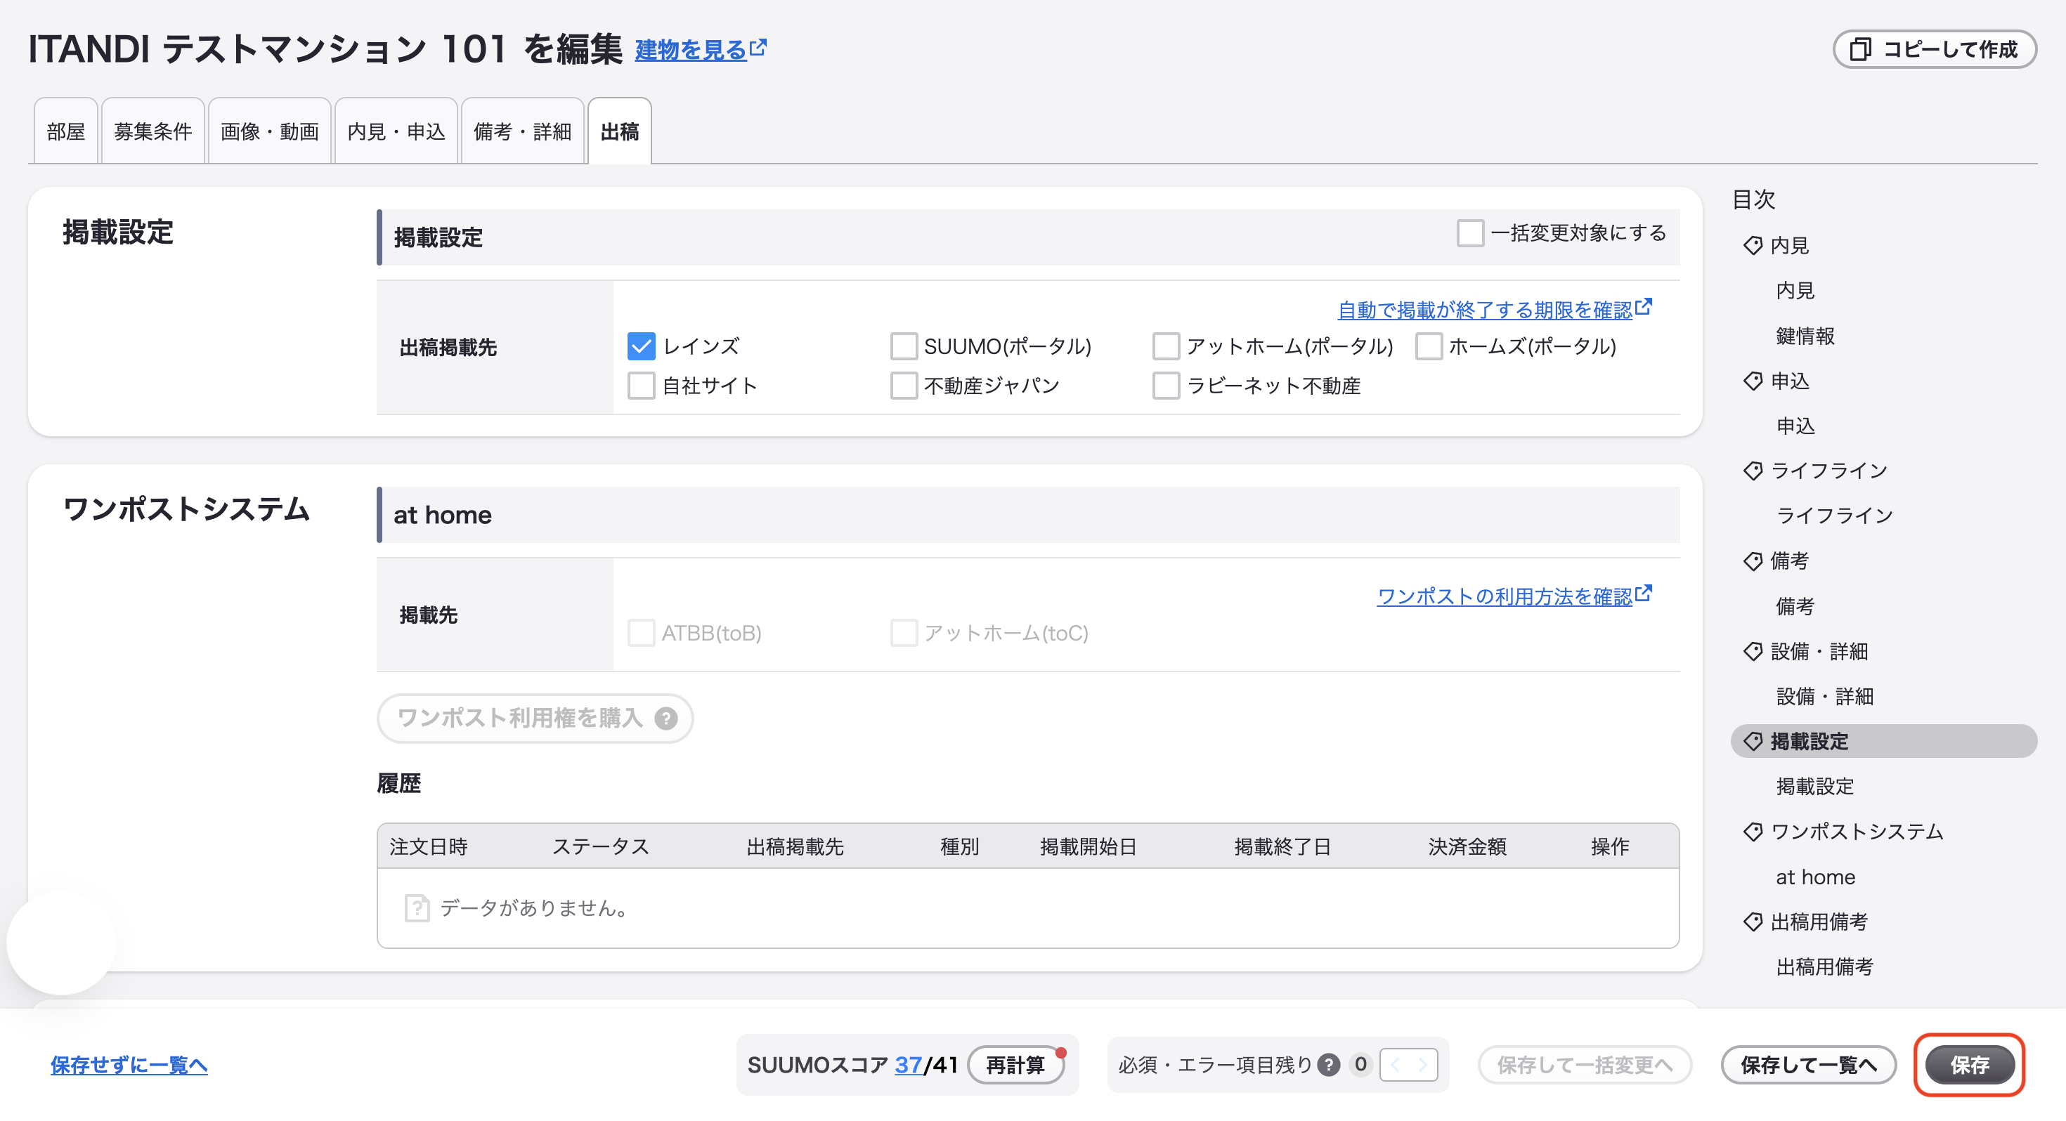Jump to 鍵情報 in 目次
Image resolution: width=2066 pixels, height=1121 pixels.
(1805, 336)
